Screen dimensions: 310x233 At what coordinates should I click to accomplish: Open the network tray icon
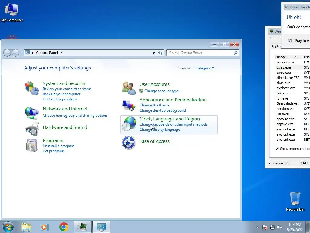click(272, 227)
